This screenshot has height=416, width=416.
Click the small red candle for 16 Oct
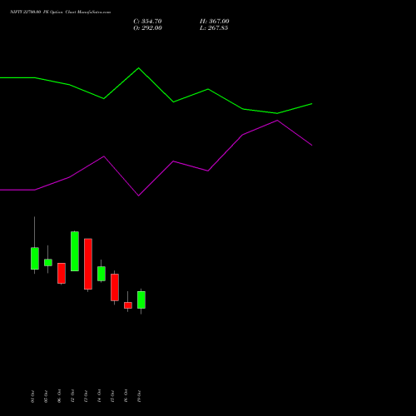point(128,305)
